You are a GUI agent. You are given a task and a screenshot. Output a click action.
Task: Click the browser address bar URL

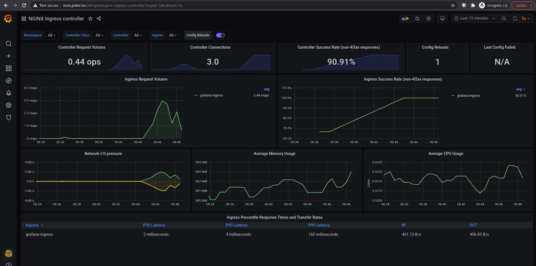click(x=123, y=5)
